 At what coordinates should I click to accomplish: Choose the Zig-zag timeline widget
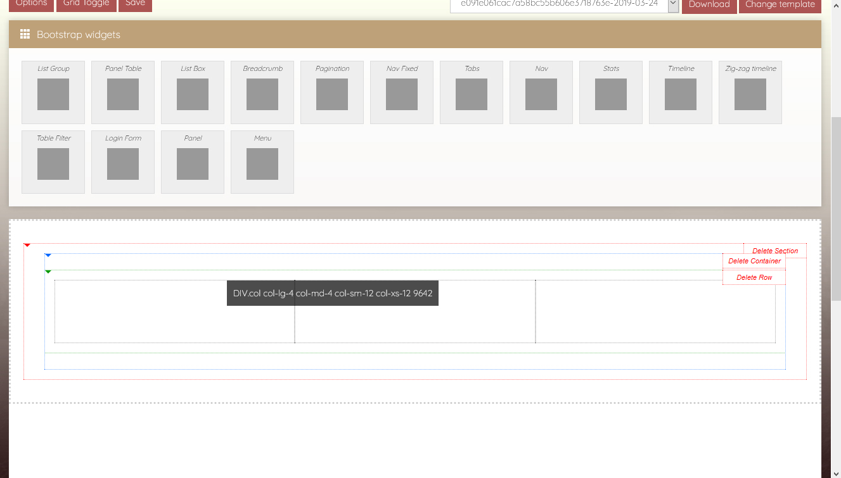(750, 94)
